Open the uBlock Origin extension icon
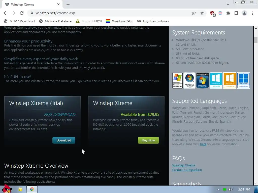Image resolution: width=258 pixels, height=193 pixels. point(213,13)
